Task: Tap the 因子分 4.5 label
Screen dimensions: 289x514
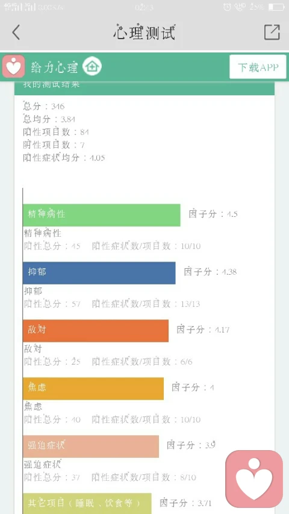Action: pos(213,214)
